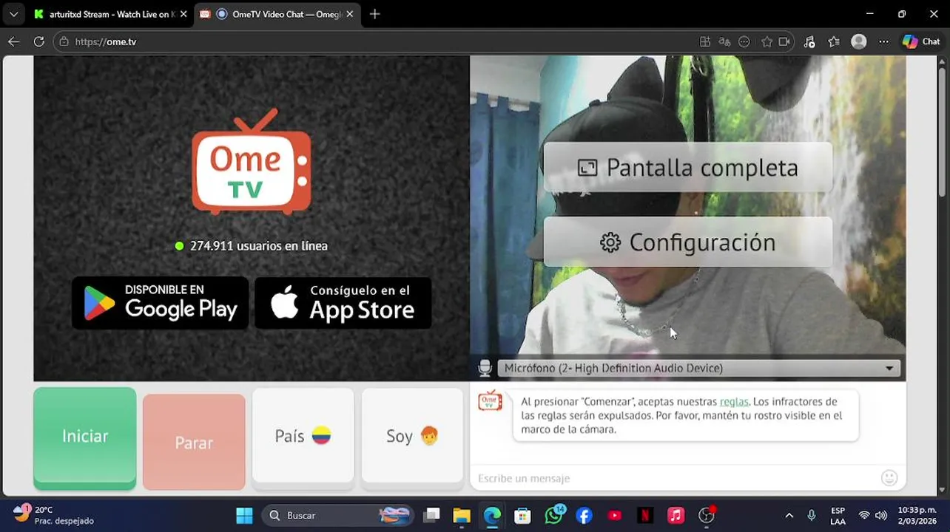
Task: Open the weather widget
Action: pos(54,515)
